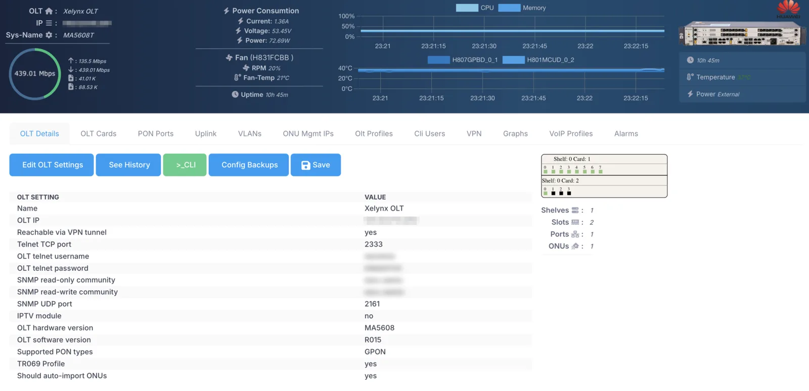Toggle the Memory legend swatch
809x391 pixels.
coord(509,8)
